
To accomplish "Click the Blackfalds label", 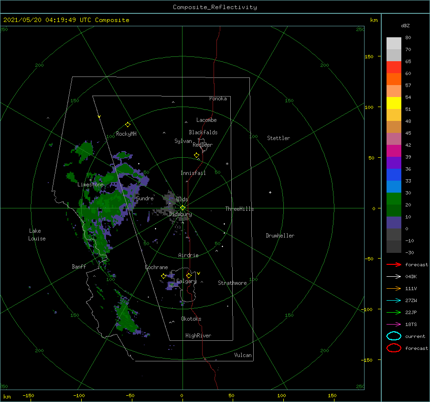I will click(203, 132).
